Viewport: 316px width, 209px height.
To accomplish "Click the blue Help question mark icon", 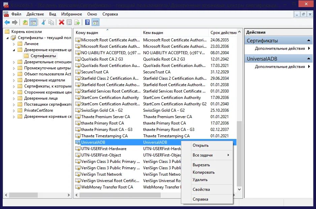I will pos(88,22).
